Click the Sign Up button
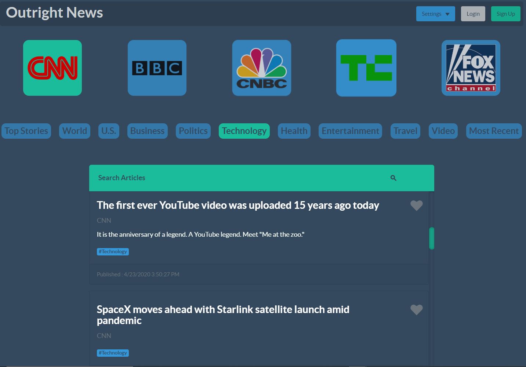 [x=506, y=14]
